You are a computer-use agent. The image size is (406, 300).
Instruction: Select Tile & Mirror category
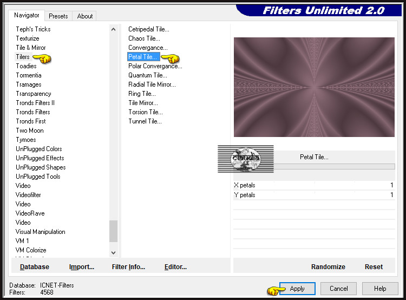coord(31,48)
